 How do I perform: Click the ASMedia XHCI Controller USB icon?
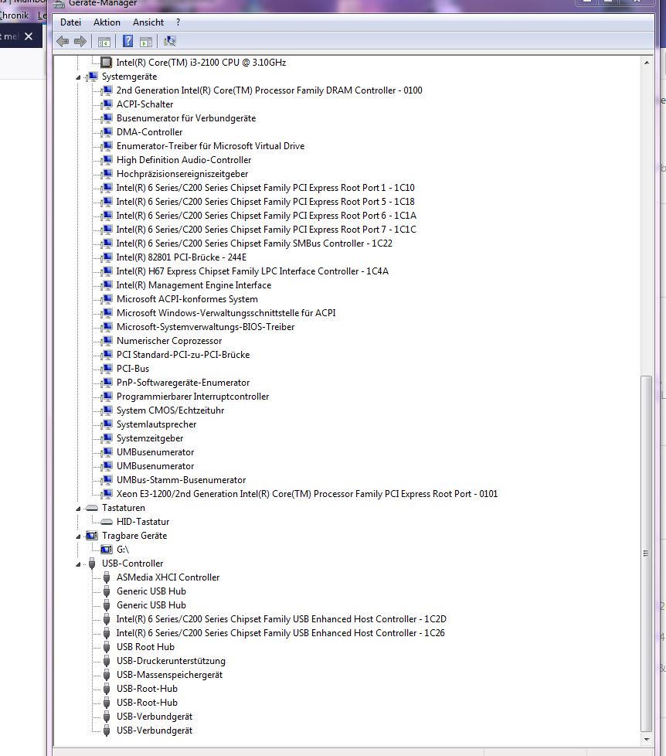pos(107,577)
